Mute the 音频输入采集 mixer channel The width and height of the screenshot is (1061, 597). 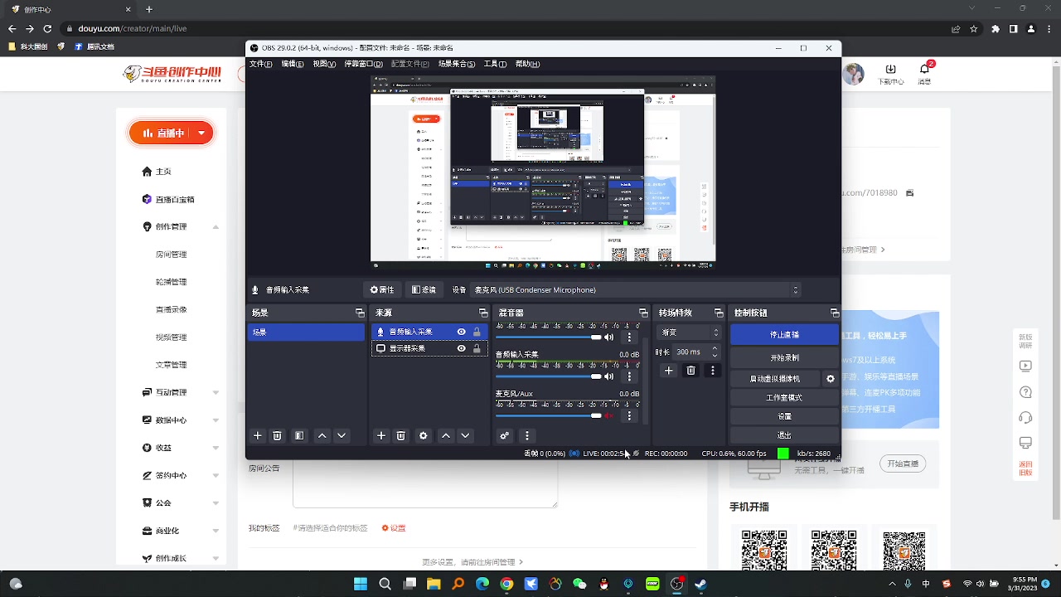[x=609, y=376]
